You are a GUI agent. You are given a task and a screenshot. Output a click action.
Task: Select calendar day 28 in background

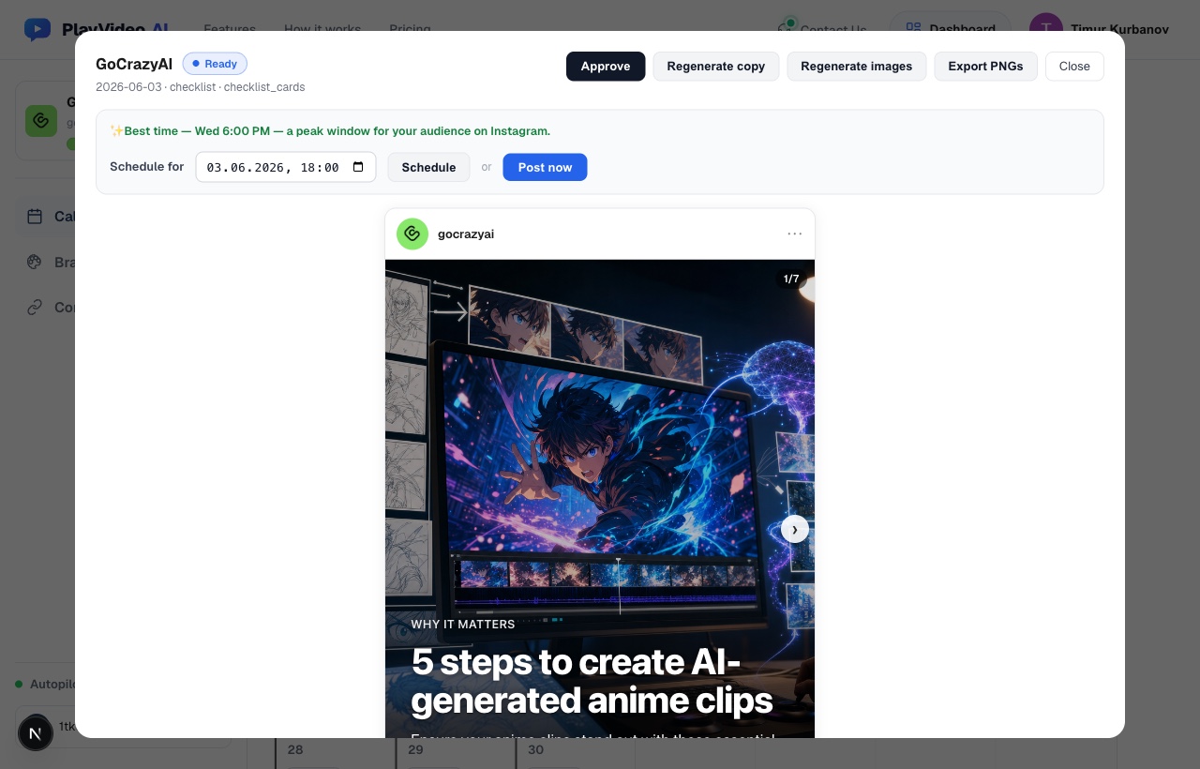pos(295,749)
